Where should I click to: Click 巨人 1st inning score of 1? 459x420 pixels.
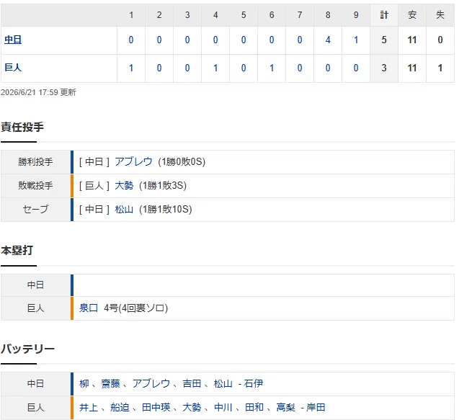(x=131, y=68)
